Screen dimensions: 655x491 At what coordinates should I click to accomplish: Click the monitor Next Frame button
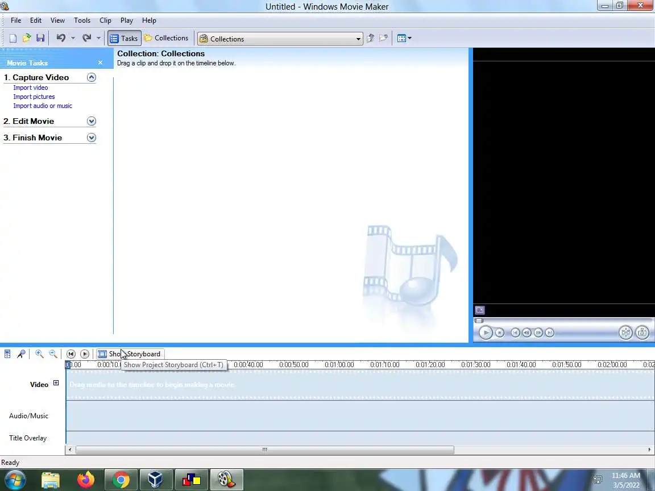tap(538, 333)
